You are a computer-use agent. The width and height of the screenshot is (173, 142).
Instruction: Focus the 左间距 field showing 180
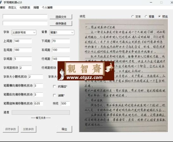click(x=23, y=50)
